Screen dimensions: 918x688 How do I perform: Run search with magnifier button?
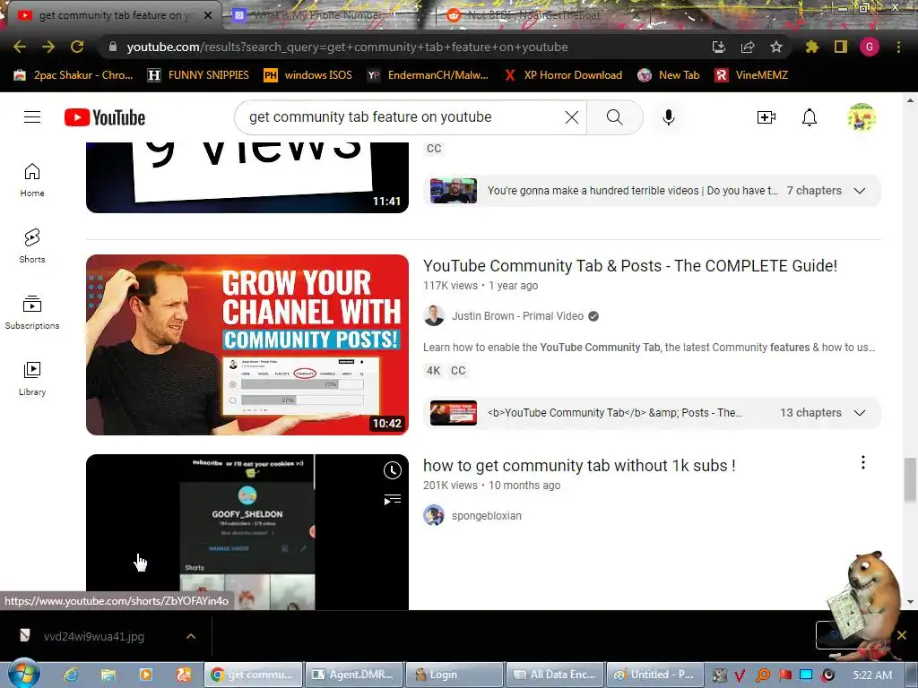coord(615,117)
